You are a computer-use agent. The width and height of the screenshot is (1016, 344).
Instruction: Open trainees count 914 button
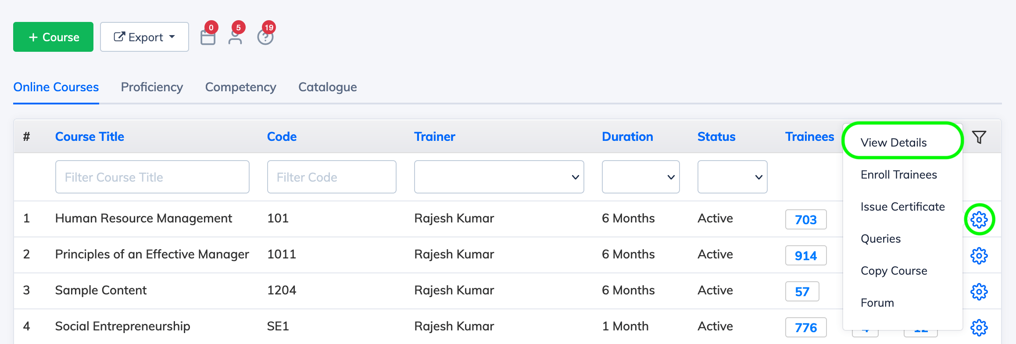pos(806,255)
